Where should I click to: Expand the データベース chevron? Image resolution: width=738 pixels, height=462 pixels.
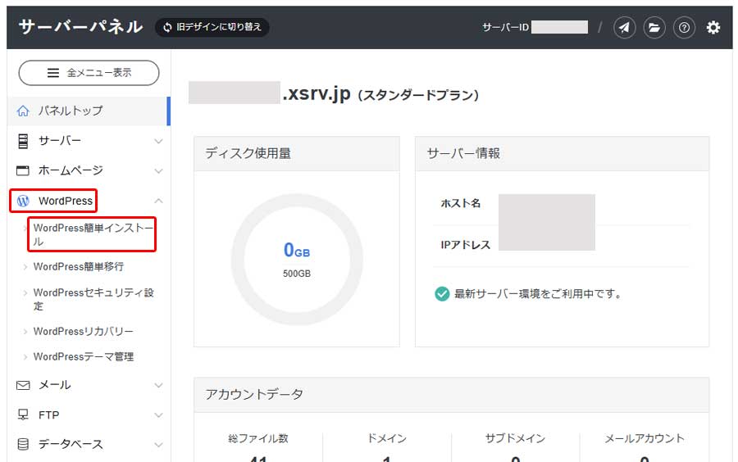[x=158, y=445]
